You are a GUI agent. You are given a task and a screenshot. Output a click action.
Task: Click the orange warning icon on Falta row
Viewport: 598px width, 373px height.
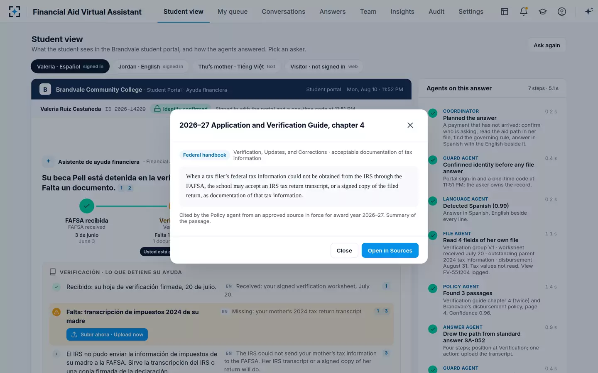point(56,312)
